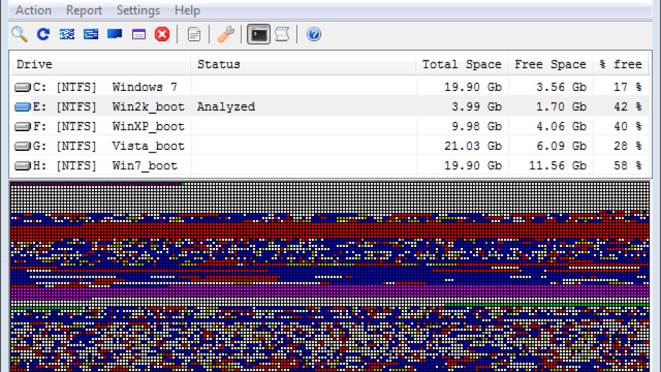
Task: Click the Optimize MFT purple icon
Action: [x=139, y=35]
